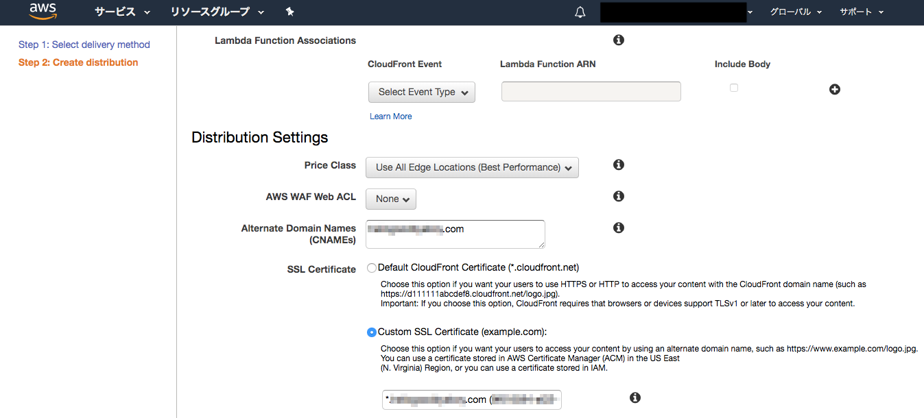
Task: Open the Select Event Type dropdown
Action: (x=422, y=93)
